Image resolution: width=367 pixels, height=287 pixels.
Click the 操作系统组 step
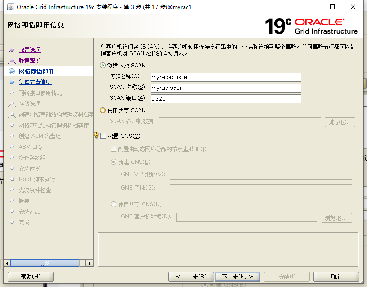coord(32,158)
